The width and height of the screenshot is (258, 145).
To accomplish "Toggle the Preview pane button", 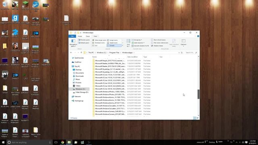I will 84,40.
